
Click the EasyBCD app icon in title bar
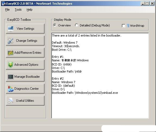[4, 4]
